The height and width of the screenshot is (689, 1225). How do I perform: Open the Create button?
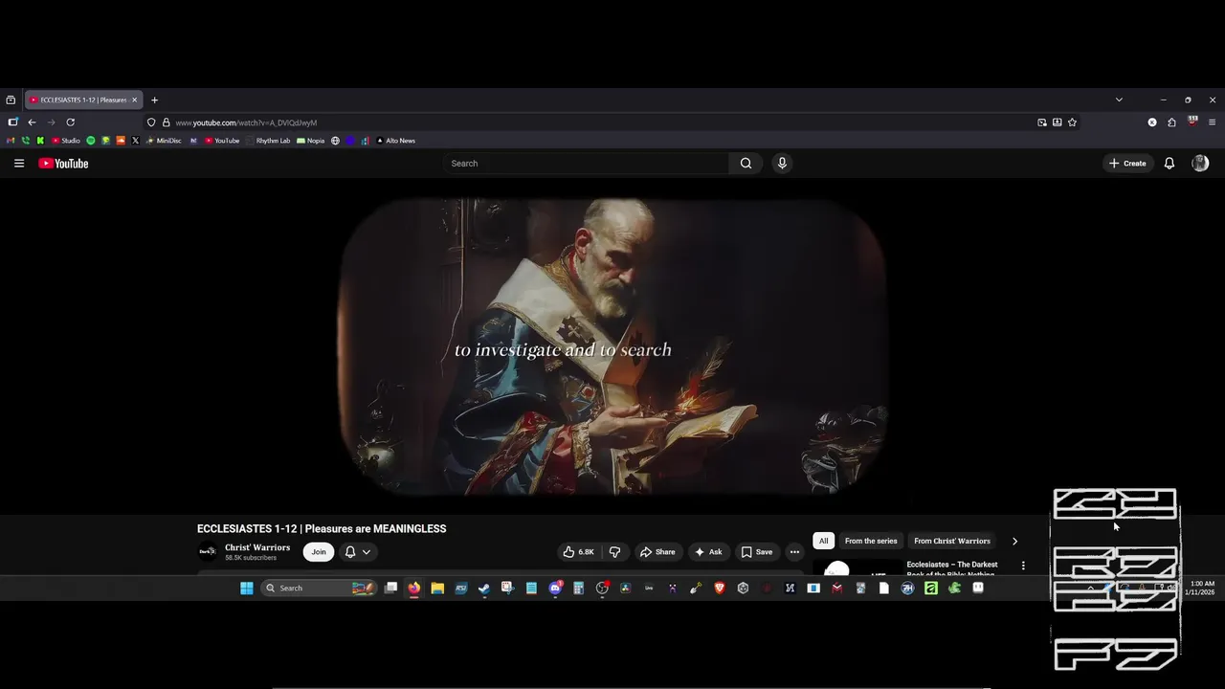(1127, 164)
